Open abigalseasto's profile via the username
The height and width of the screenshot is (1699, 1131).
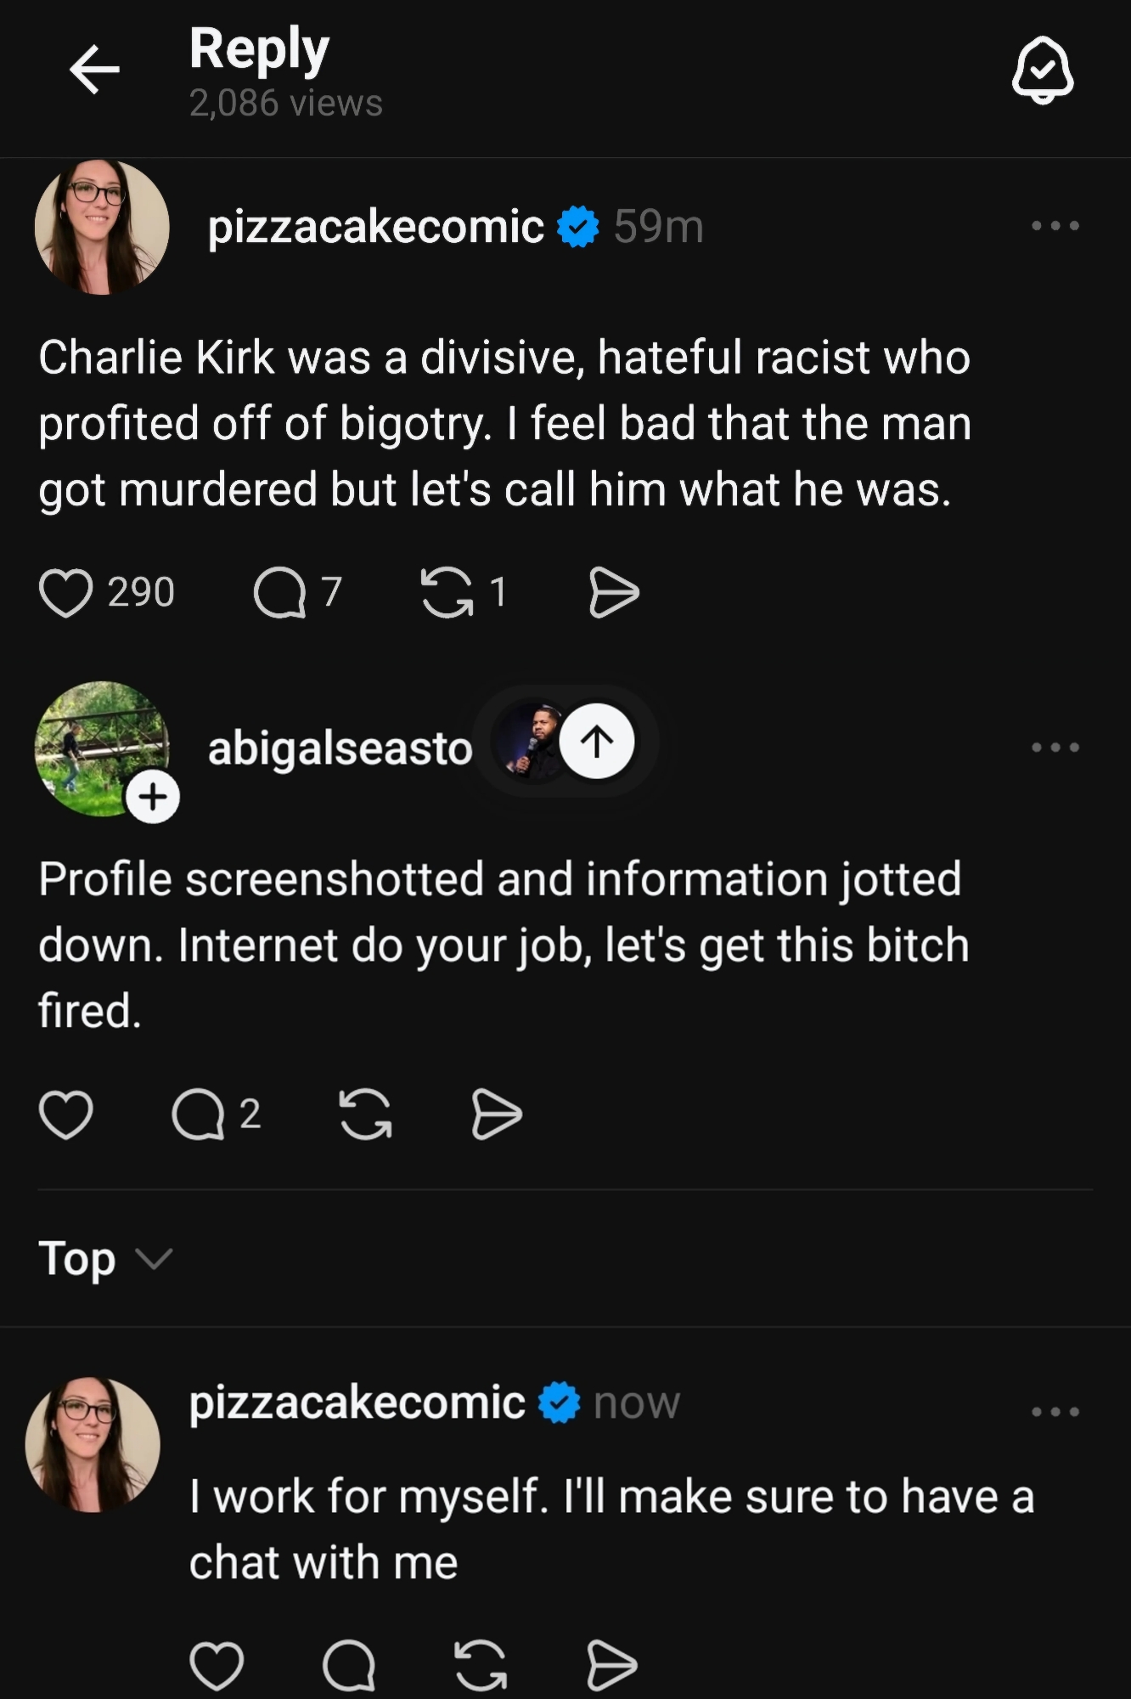tap(340, 748)
